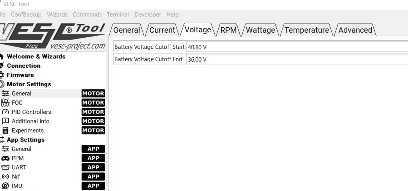
Task: Click the Battery Voltage Cutoff Start field
Action: click(297, 47)
